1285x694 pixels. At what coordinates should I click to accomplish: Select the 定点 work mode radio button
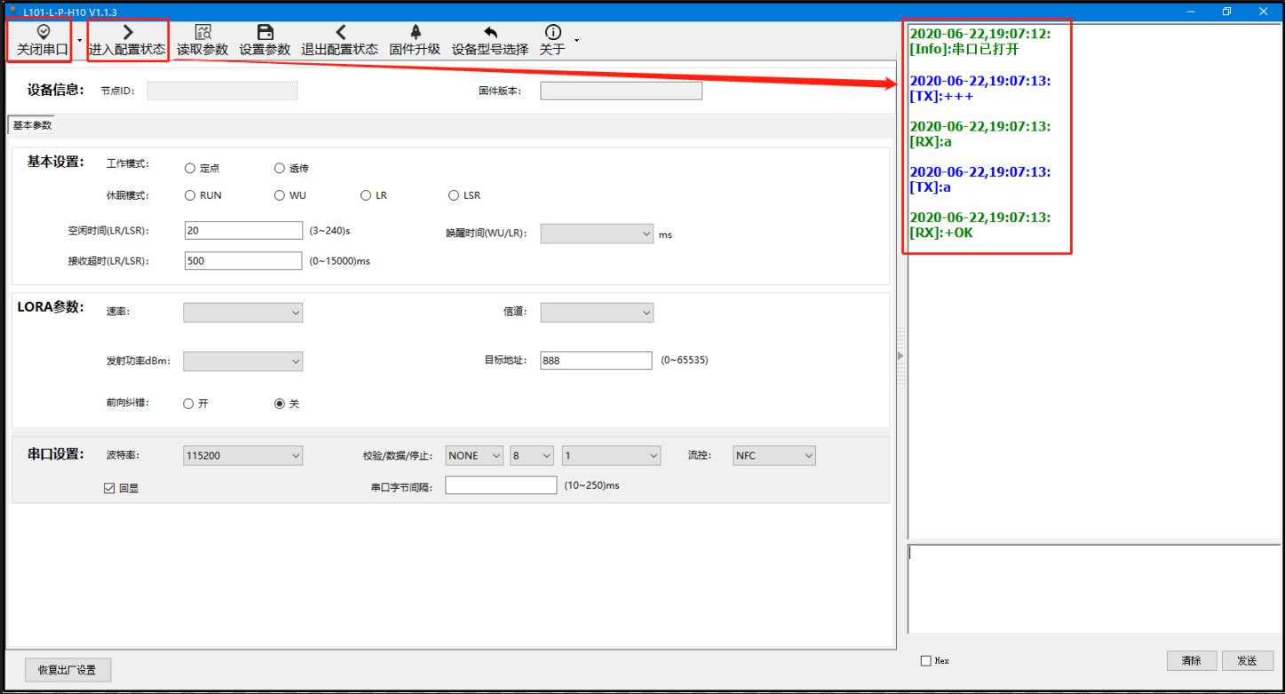pyautogui.click(x=190, y=169)
